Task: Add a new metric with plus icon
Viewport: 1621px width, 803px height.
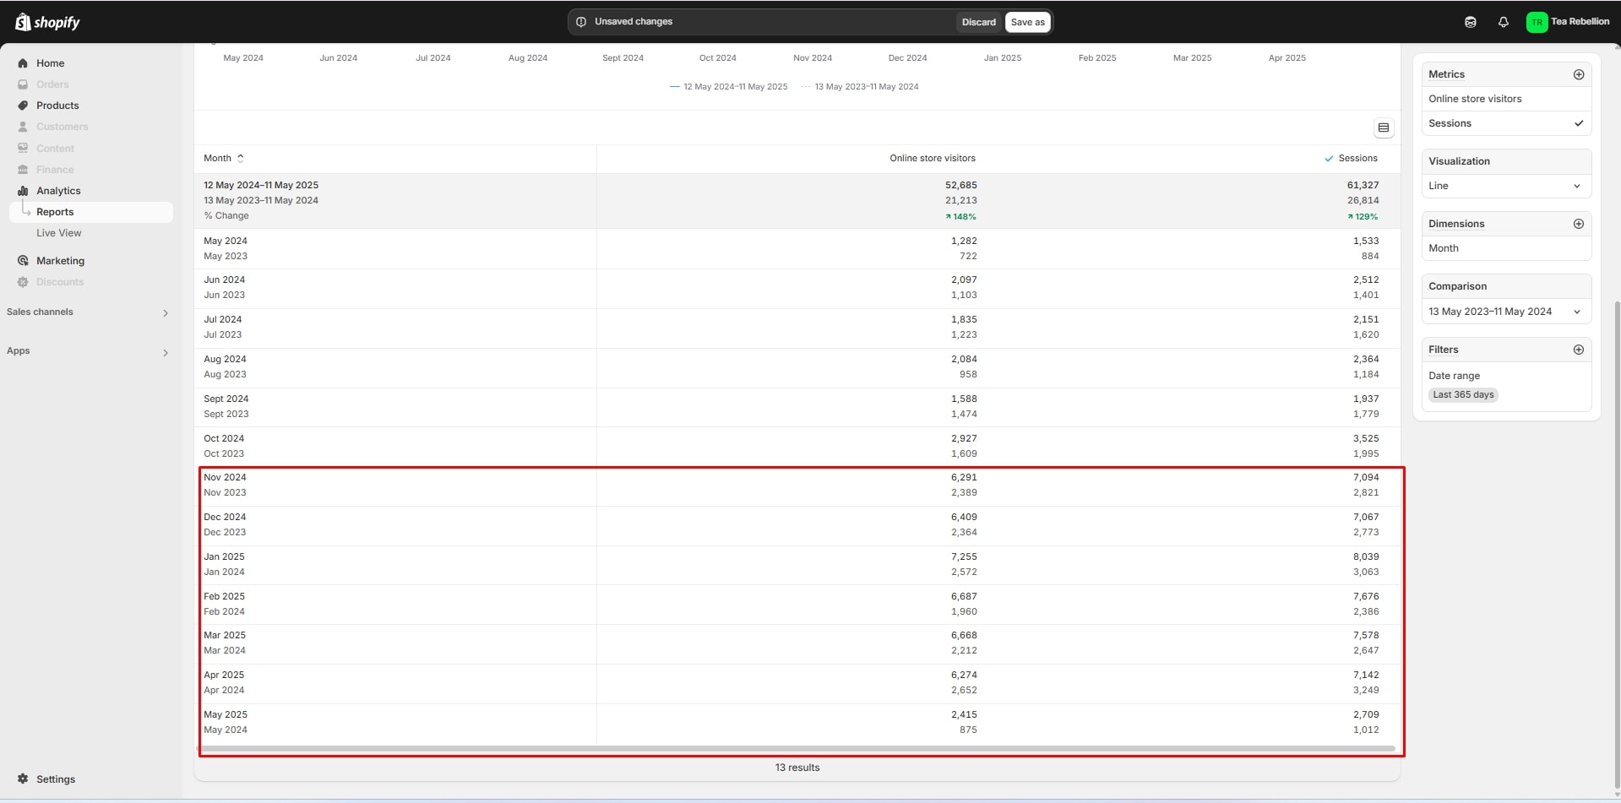Action: (x=1578, y=74)
